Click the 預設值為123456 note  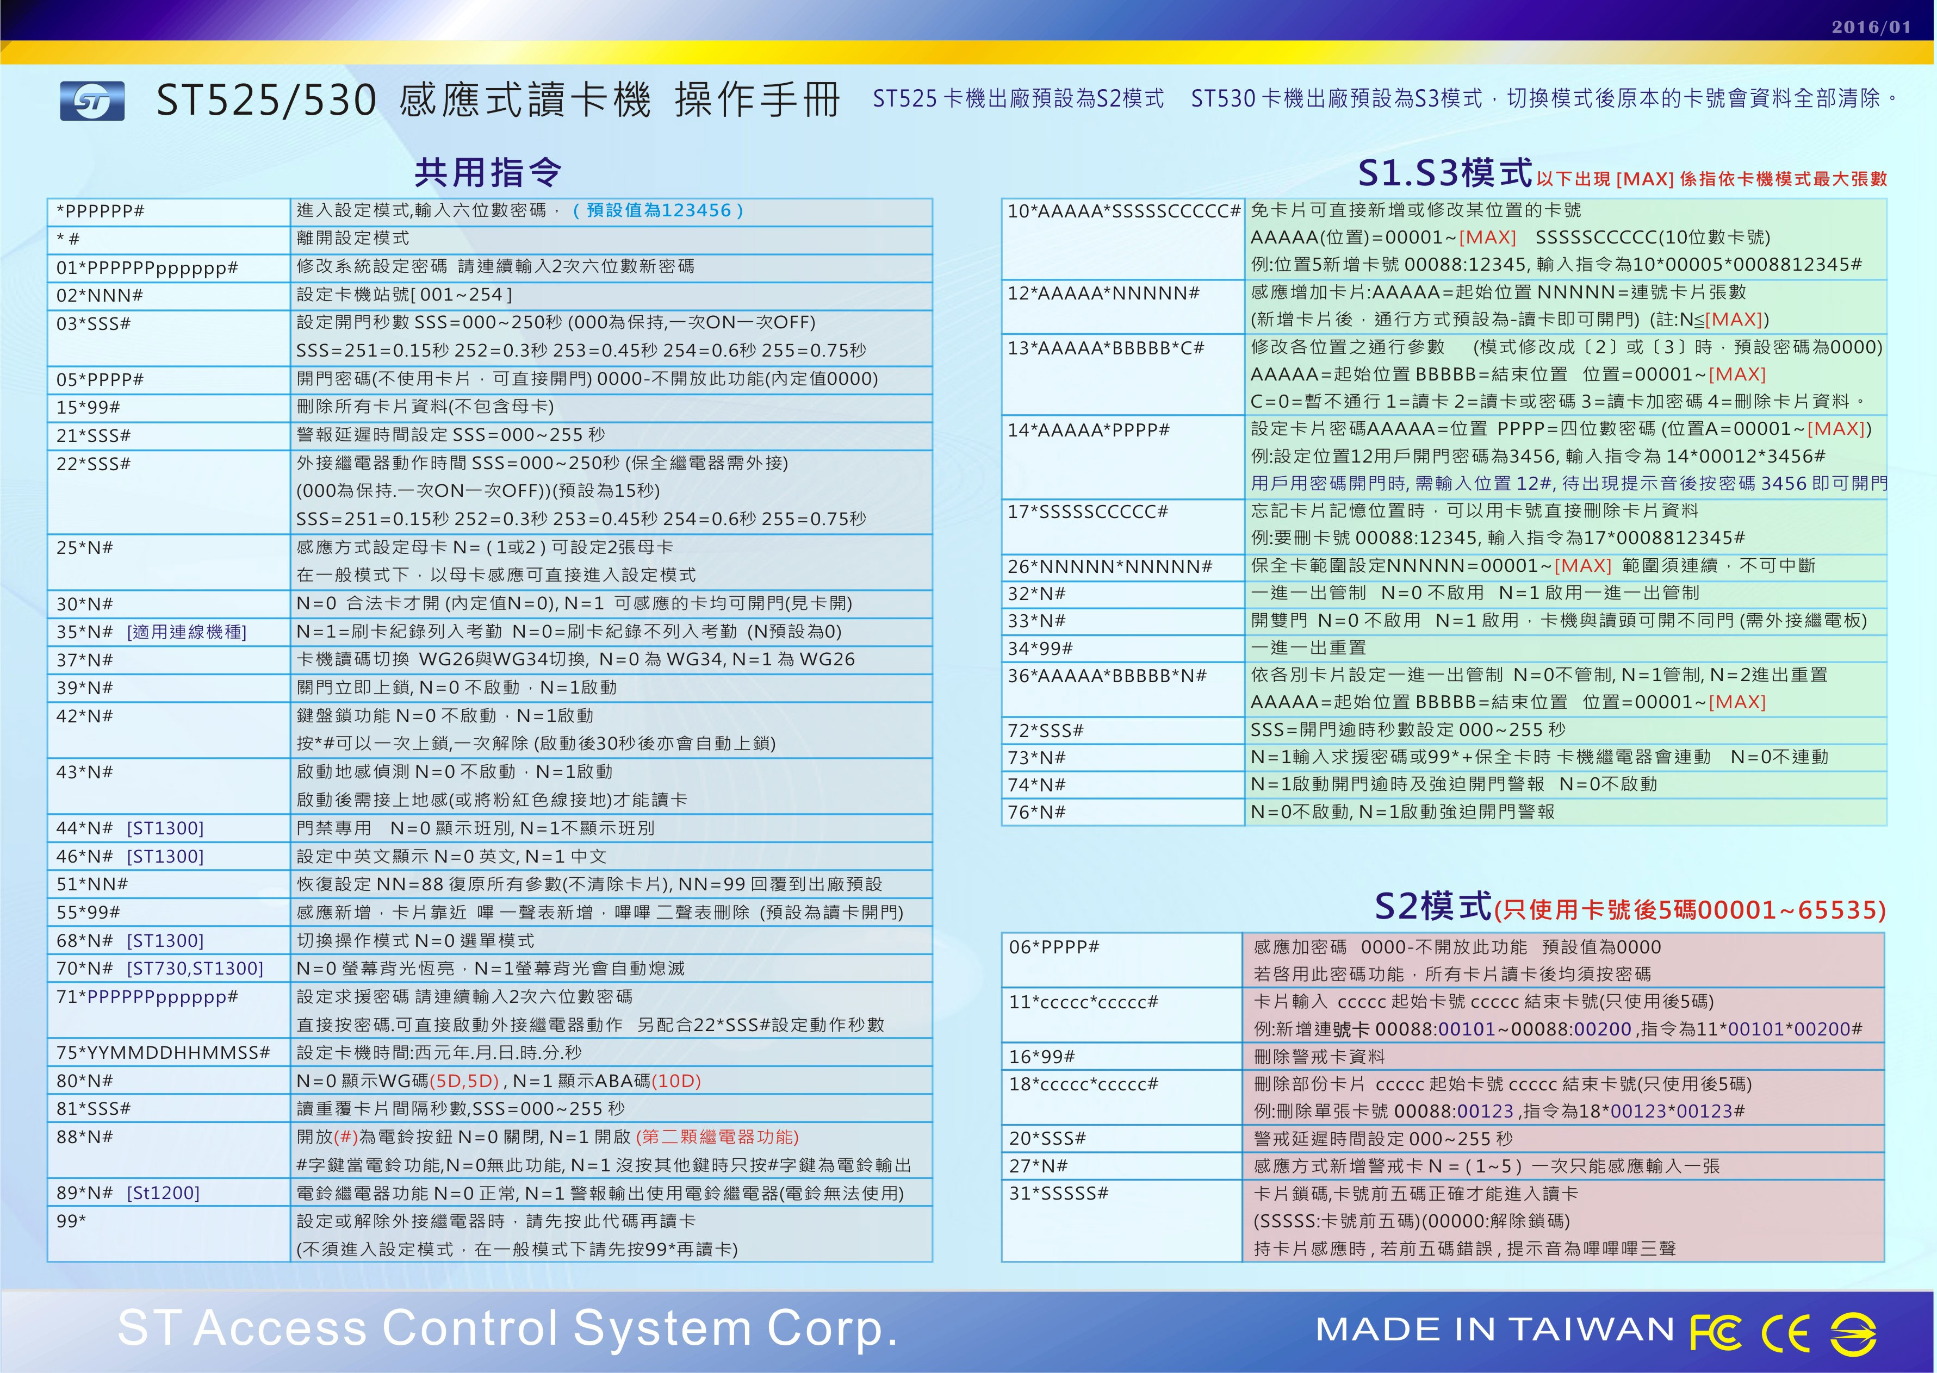(x=658, y=210)
